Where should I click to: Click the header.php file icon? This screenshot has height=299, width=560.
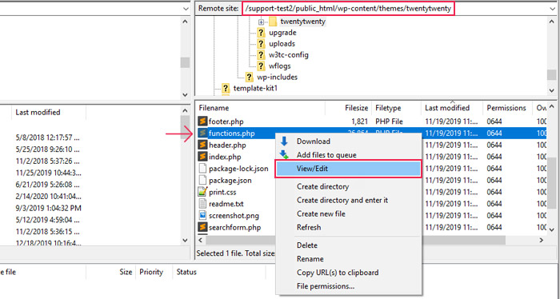202,145
